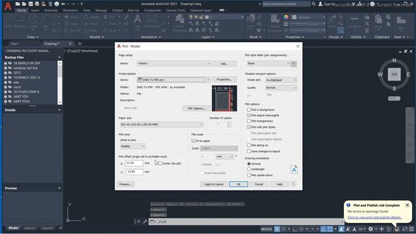Enable Plot transparency checkbox
Image resolution: width=416 pixels, height=234 pixels.
pos(249,121)
